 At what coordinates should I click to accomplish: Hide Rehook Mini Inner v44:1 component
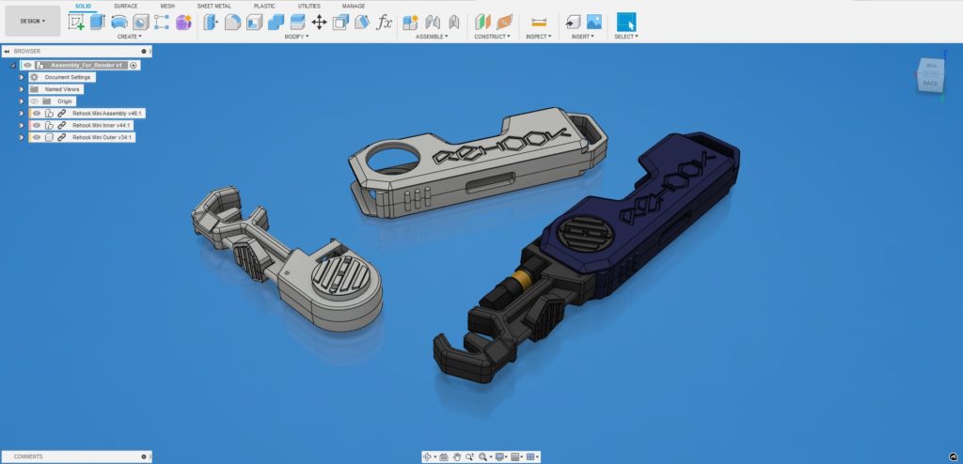(x=37, y=125)
